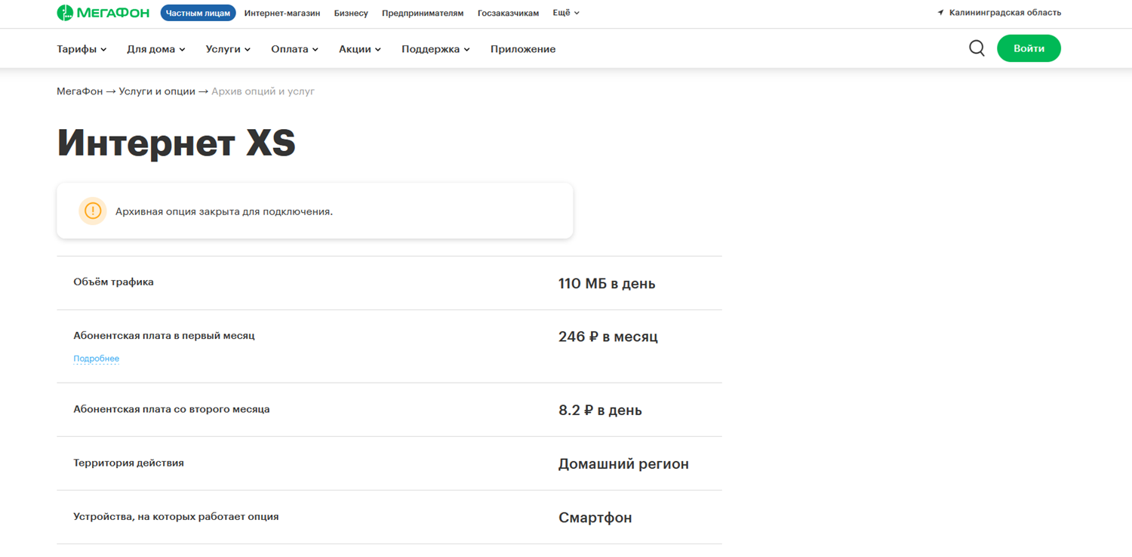Click the Объём трафика label
This screenshot has height=557, width=1132.
(113, 282)
